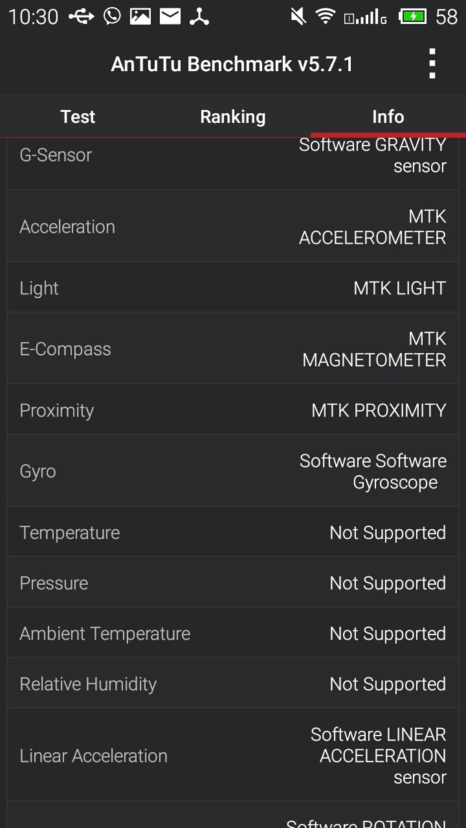
Task: Tap the WhatsApp notification icon
Action: pos(112,16)
